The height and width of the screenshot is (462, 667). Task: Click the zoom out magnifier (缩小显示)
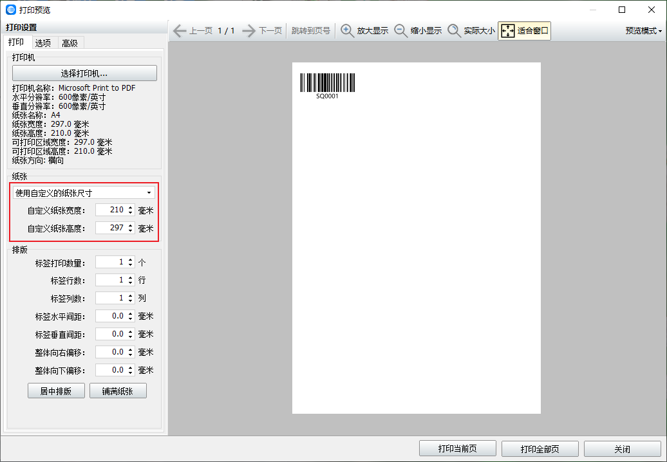tap(400, 31)
